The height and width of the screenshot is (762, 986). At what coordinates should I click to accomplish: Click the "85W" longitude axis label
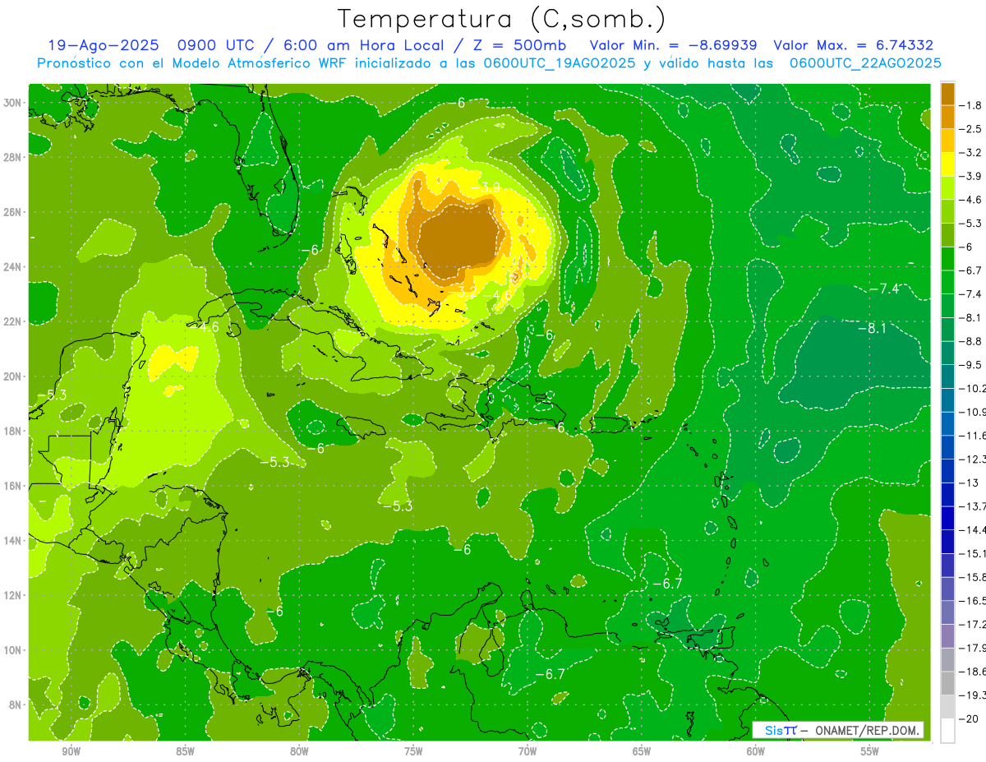click(185, 751)
